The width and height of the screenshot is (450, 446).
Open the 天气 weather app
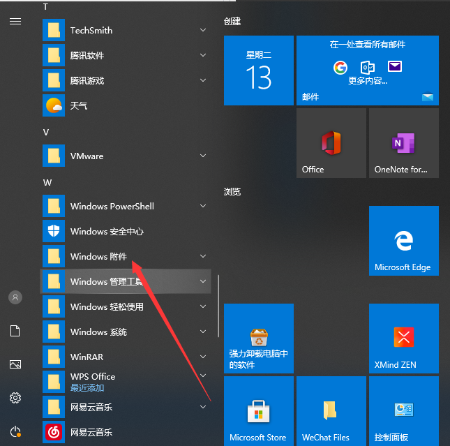[x=78, y=106]
